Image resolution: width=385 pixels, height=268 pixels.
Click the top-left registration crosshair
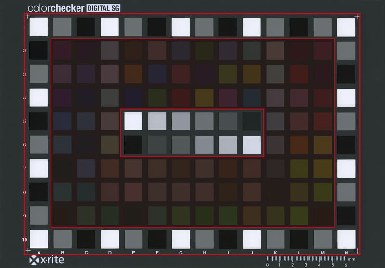[28, 16]
